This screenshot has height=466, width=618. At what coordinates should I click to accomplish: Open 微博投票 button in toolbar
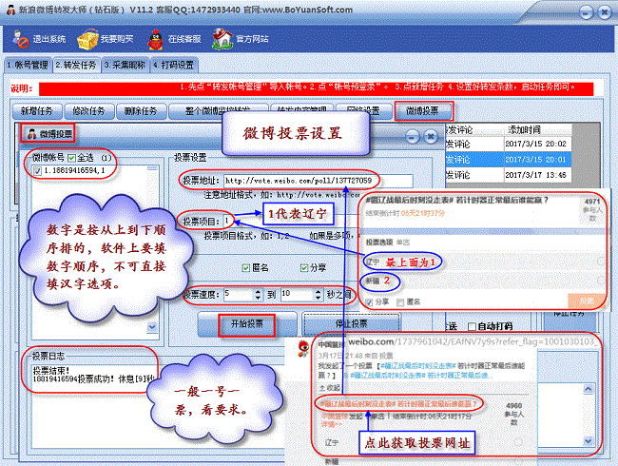click(422, 111)
